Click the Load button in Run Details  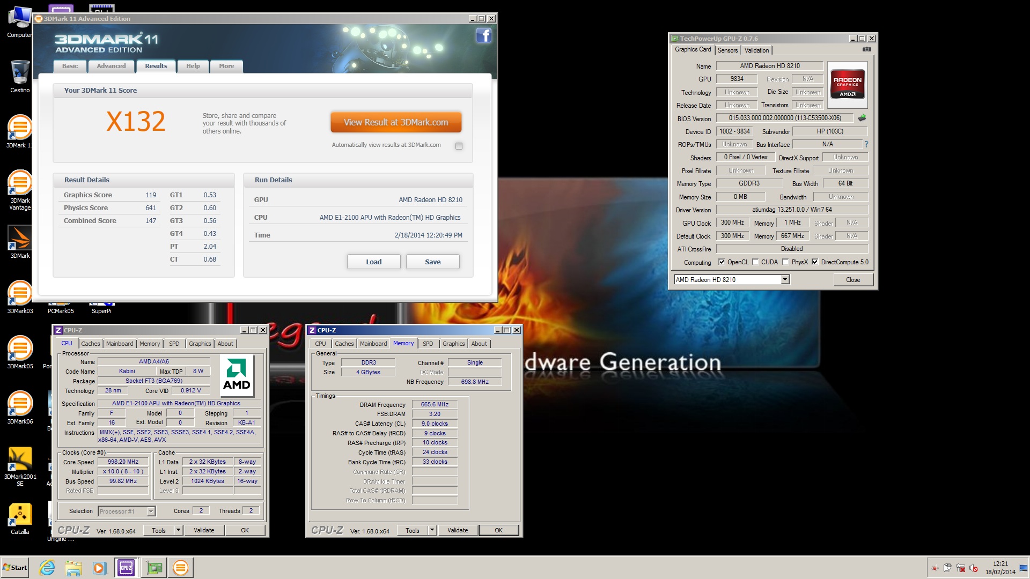coord(373,262)
